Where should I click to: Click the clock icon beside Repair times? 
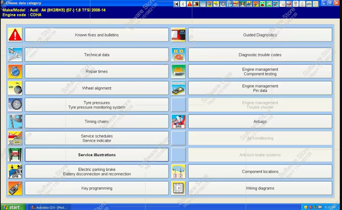15,72
